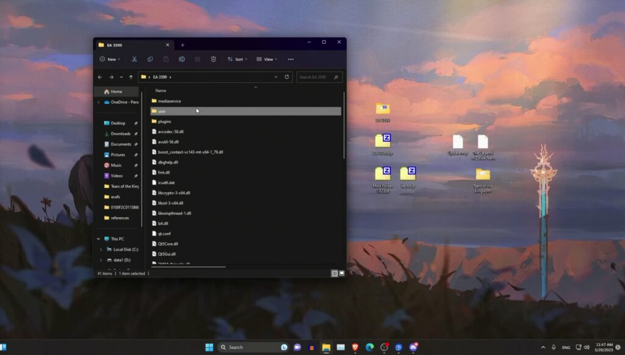Open the See more (three dots) menu
Screen dimensions: 625x355
(291, 59)
